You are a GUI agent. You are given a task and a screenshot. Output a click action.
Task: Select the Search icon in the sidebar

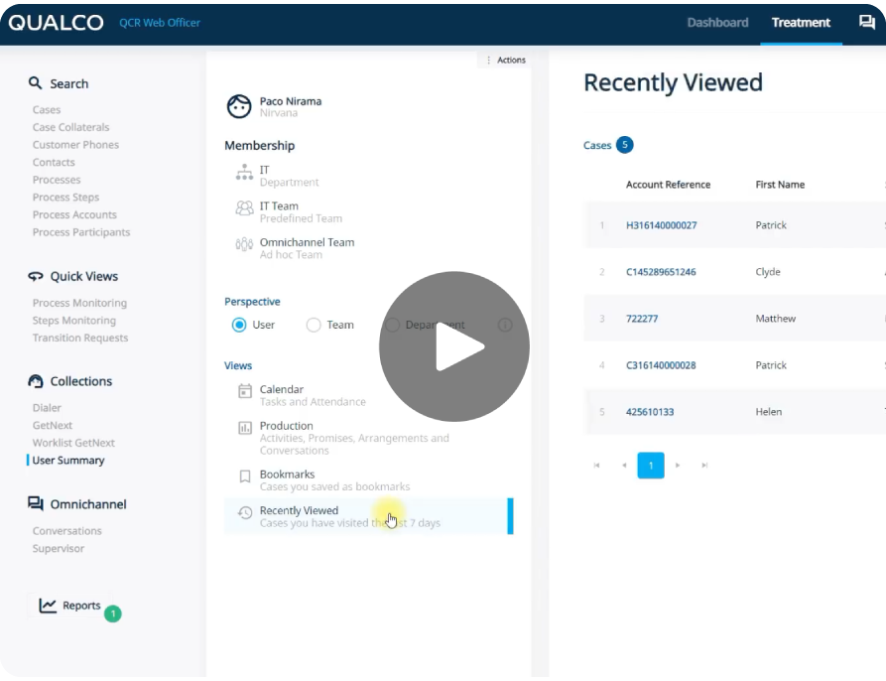(36, 83)
